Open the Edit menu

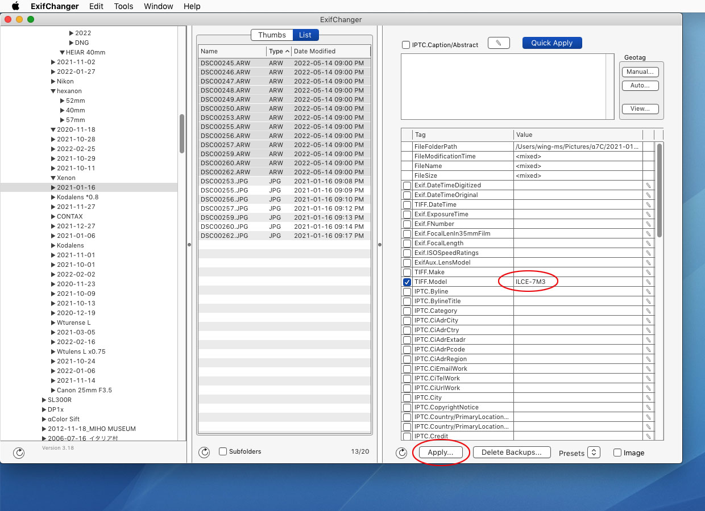[96, 6]
